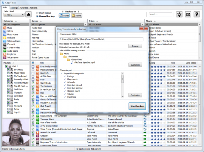The width and height of the screenshot is (204, 152).
Task: Uncheck the Around the world track checkbox
Action: point(33,132)
